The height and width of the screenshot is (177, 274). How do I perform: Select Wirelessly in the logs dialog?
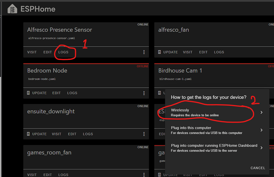(201, 112)
